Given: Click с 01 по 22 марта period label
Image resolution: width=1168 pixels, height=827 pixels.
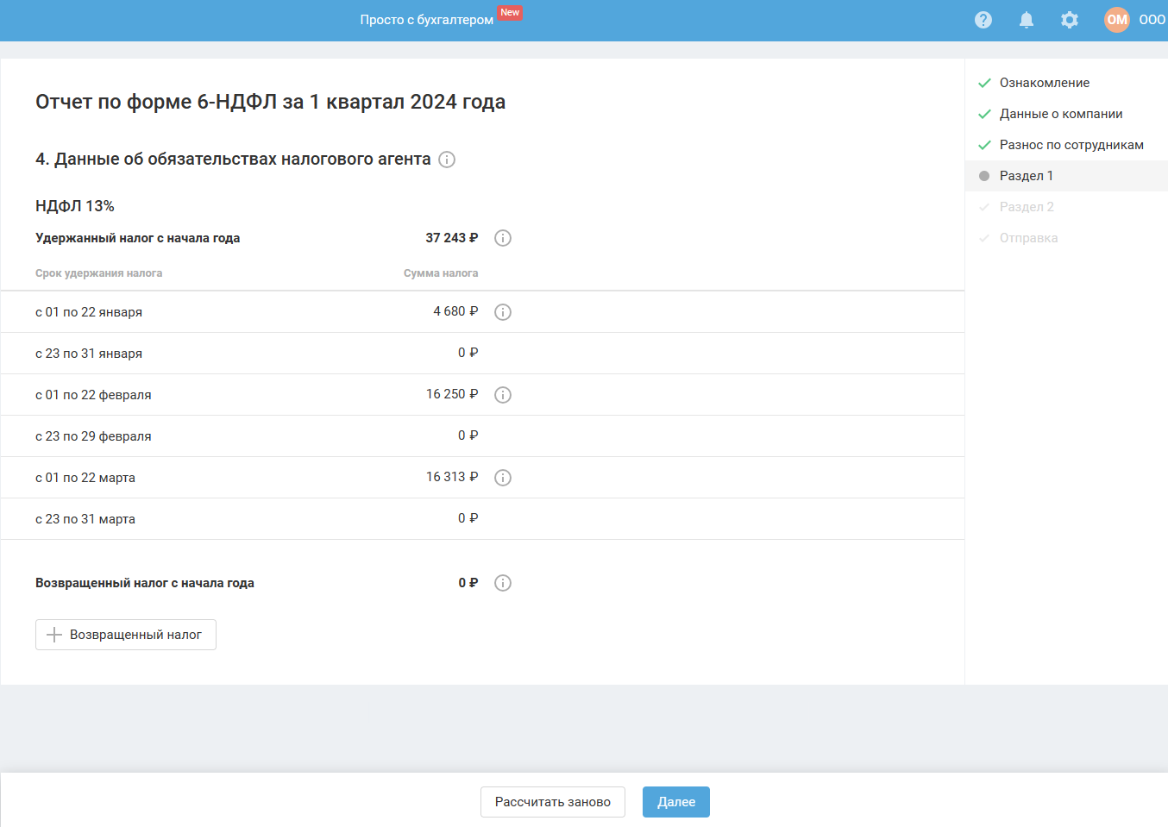Looking at the screenshot, I should click(x=85, y=478).
